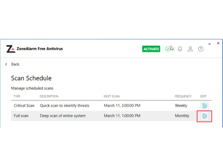Select the Critical Scan type cell
The image size is (223, 167).
(24, 106)
